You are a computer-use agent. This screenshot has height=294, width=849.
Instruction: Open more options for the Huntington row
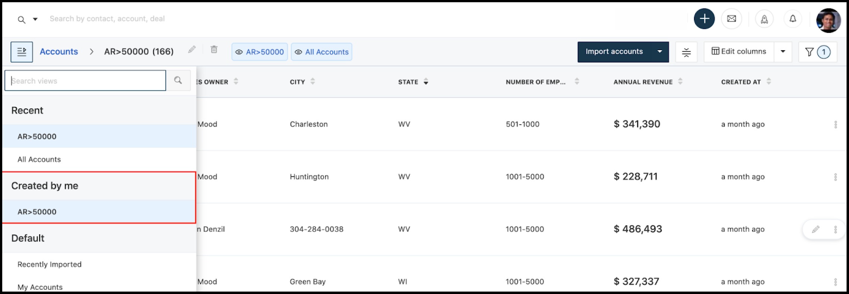[x=836, y=177]
